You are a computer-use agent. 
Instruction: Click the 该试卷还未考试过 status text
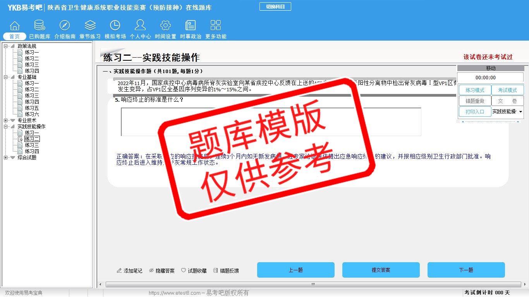tap(488, 57)
